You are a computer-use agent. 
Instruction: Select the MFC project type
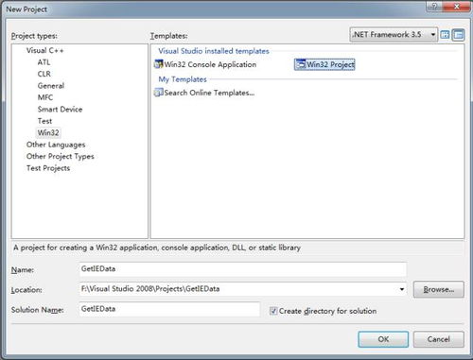pyautogui.click(x=45, y=97)
